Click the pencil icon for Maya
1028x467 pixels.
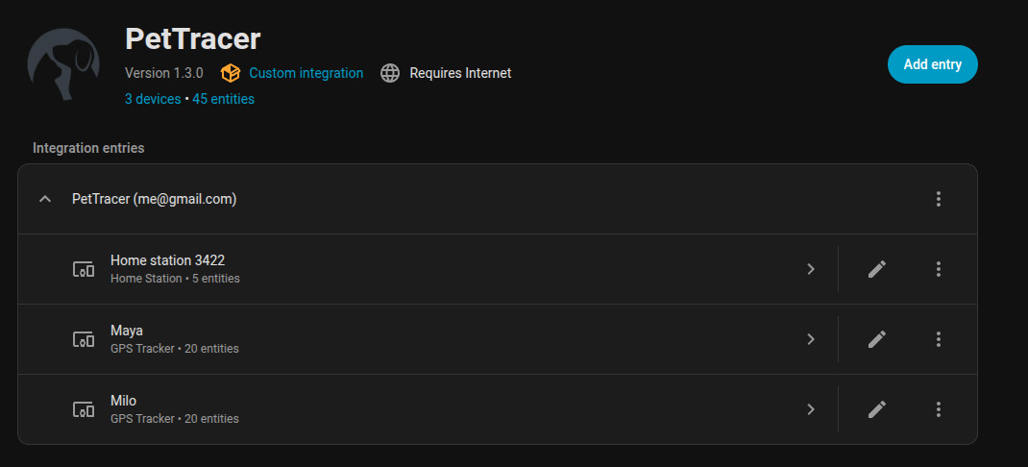876,339
